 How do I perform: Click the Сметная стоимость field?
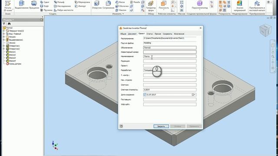click(170, 90)
